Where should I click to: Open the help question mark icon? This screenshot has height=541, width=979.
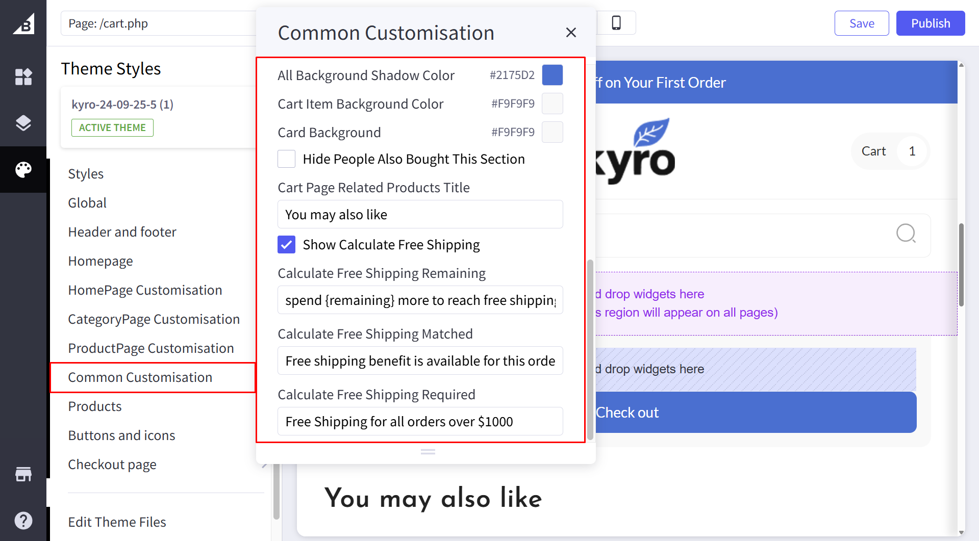(x=23, y=521)
